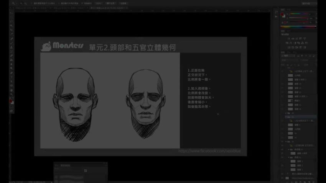Add a Levels adjustment

click(x=293, y=39)
